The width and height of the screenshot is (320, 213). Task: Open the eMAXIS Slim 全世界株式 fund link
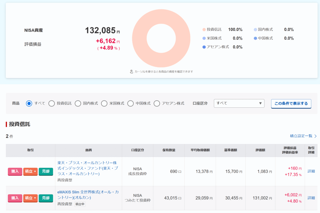point(87,195)
